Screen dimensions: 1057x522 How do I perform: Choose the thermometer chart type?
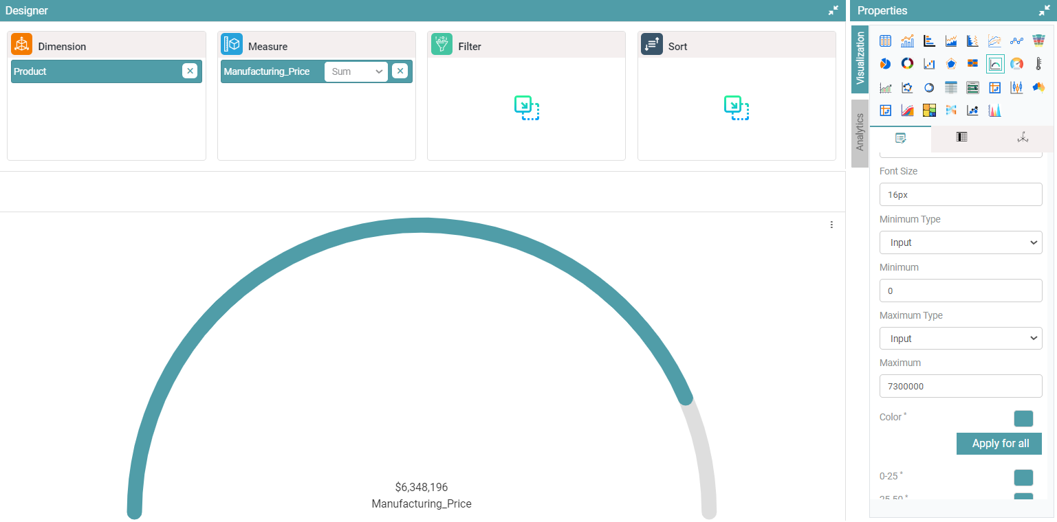tap(1038, 64)
